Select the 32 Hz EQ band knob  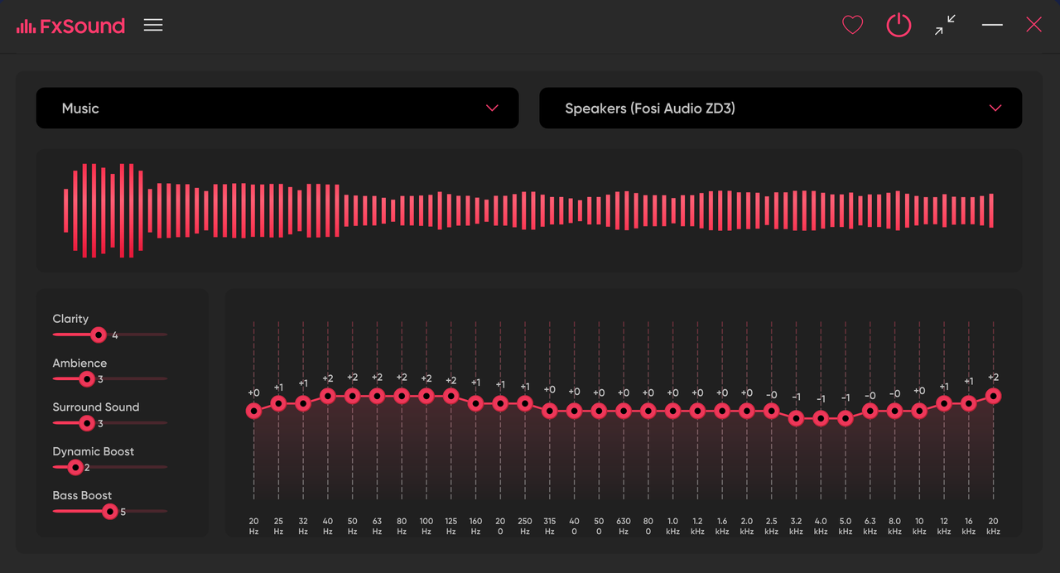tap(303, 403)
